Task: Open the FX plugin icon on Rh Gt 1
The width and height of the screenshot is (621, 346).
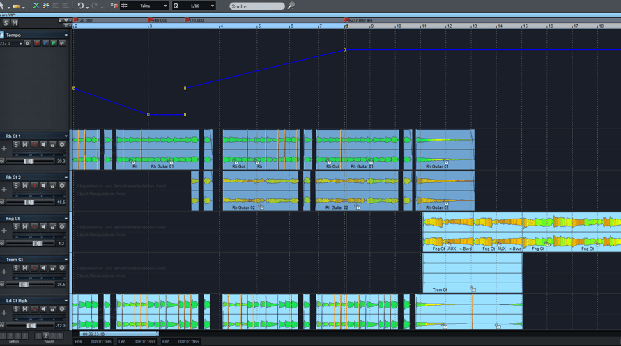Action: (62, 145)
